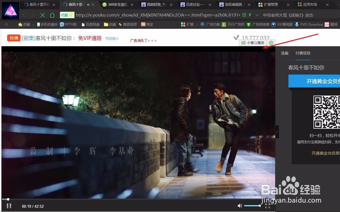Close the 360安全浏览 tab
The width and height of the screenshot is (340, 212).
click(x=132, y=4)
